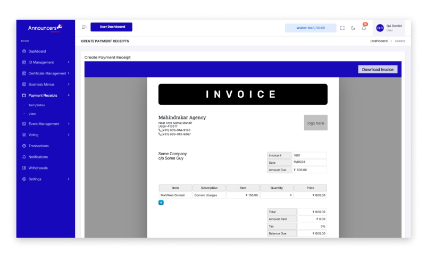The height and width of the screenshot is (269, 435).
Task: Click the blue add-row icon below items
Action: point(161,202)
